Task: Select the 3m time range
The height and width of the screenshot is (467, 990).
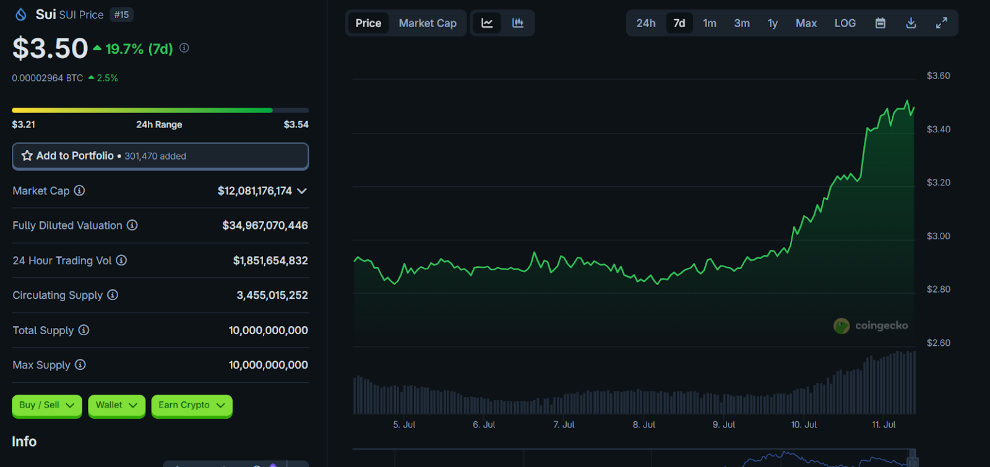Action: [742, 23]
